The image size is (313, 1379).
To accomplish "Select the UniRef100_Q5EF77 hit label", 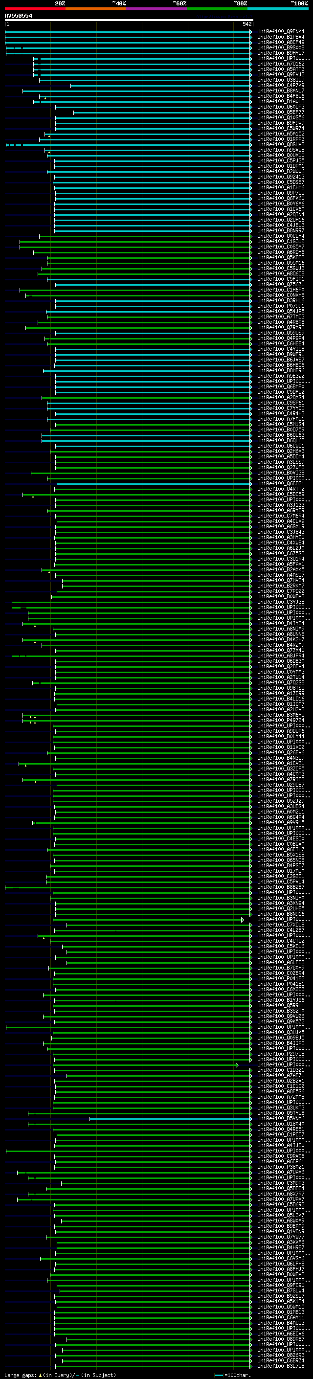I will (x=281, y=113).
